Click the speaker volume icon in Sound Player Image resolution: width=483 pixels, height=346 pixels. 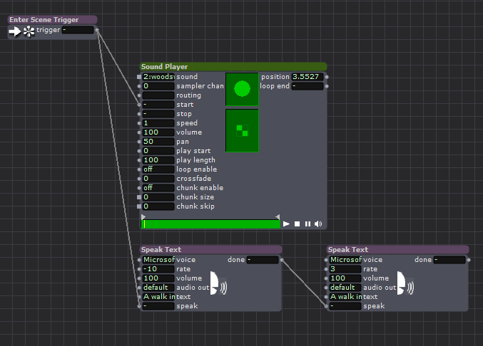click(318, 224)
